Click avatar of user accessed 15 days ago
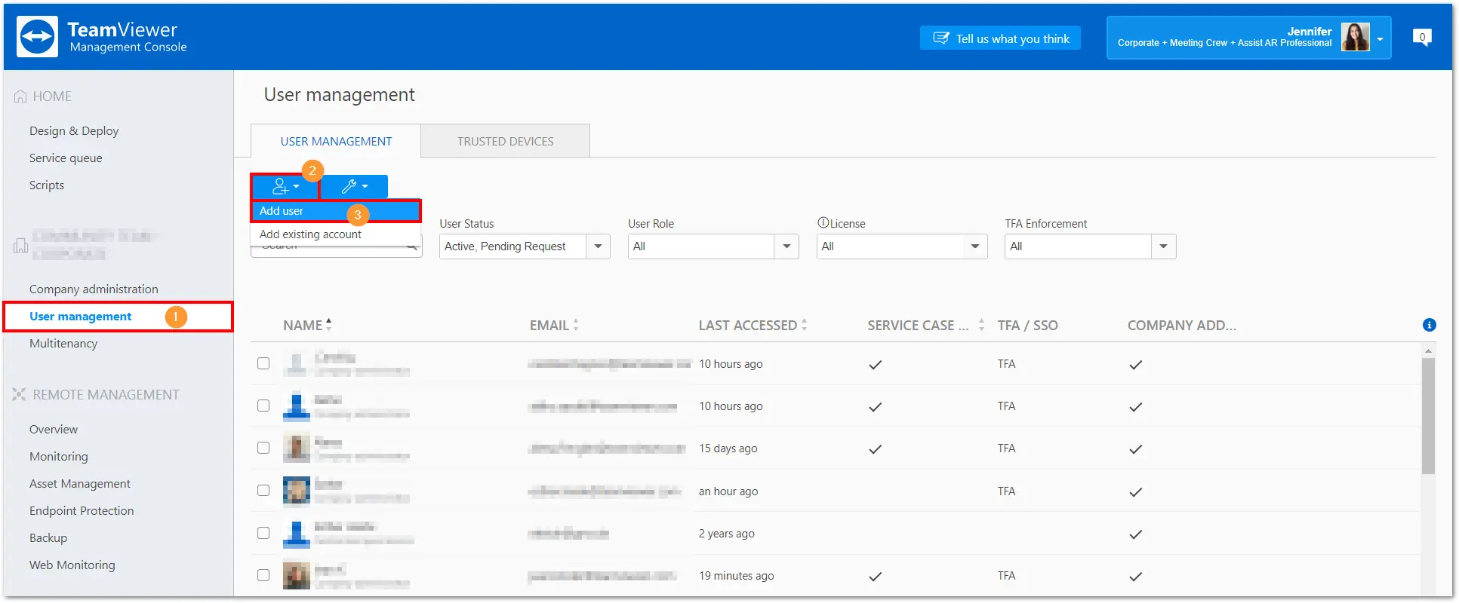The width and height of the screenshot is (1459, 603). pyautogui.click(x=297, y=448)
